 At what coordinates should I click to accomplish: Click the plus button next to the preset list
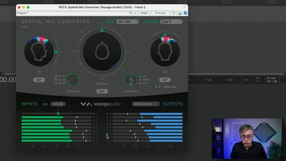135,13
